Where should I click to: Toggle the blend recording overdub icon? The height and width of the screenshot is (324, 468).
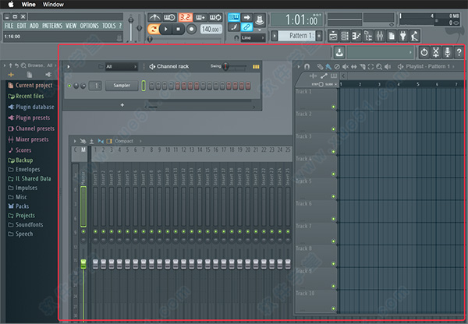200,17
